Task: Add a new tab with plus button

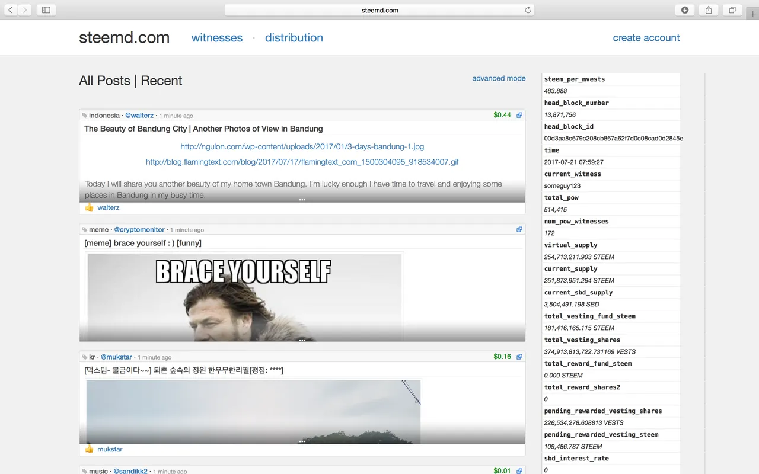Action: [753, 14]
